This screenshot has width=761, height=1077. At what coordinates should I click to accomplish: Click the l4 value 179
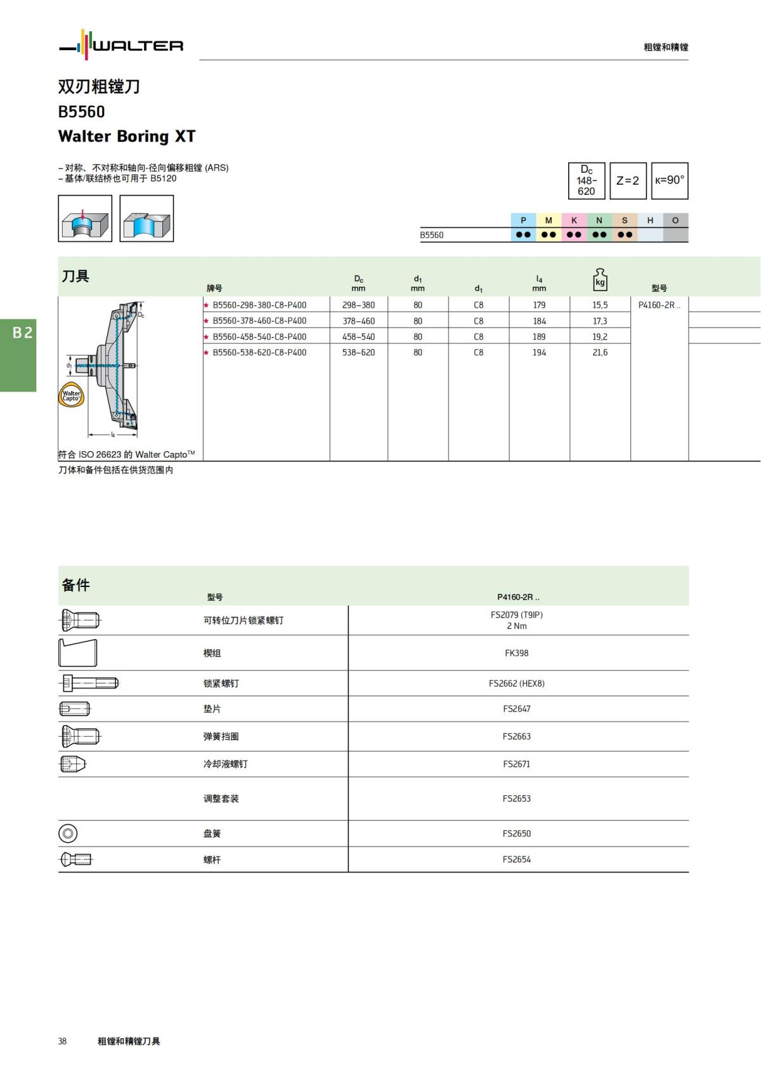tap(539, 305)
